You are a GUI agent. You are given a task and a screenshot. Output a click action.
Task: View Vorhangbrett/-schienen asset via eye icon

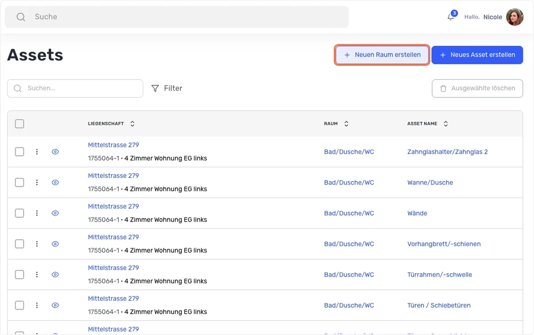coord(55,244)
